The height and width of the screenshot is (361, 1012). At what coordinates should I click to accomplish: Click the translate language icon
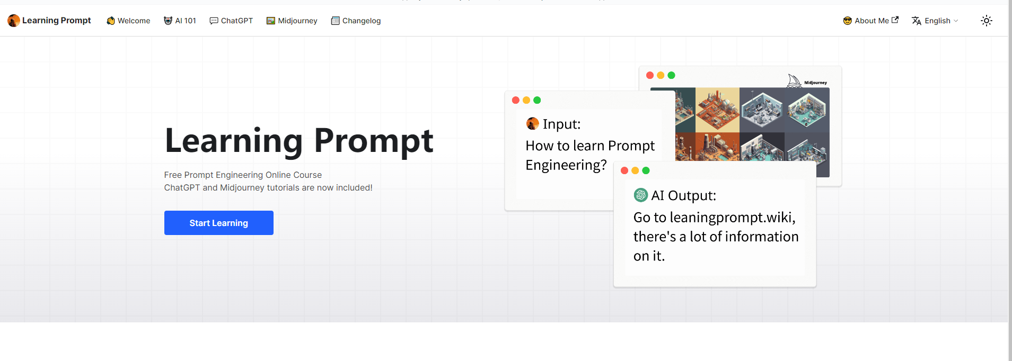pos(916,21)
